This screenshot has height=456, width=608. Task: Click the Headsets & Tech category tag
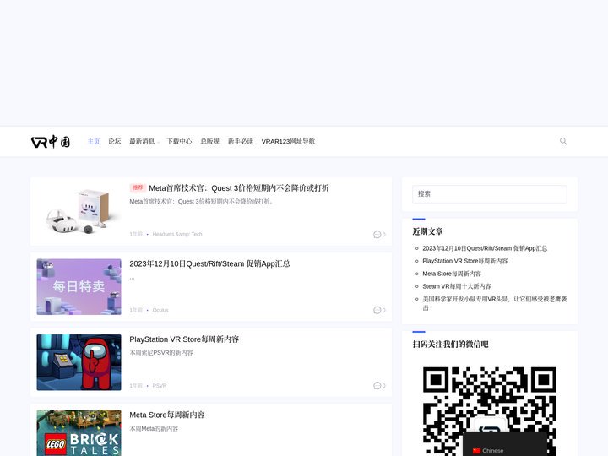(x=177, y=234)
